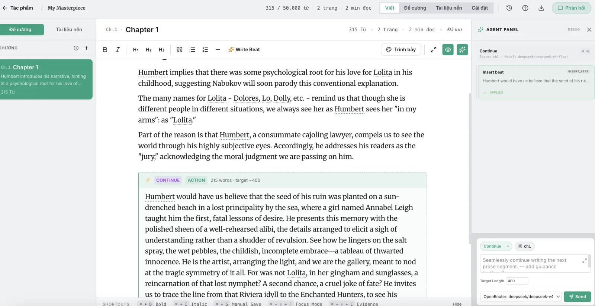
Task: Open the help question mark icon
Action: (525, 8)
